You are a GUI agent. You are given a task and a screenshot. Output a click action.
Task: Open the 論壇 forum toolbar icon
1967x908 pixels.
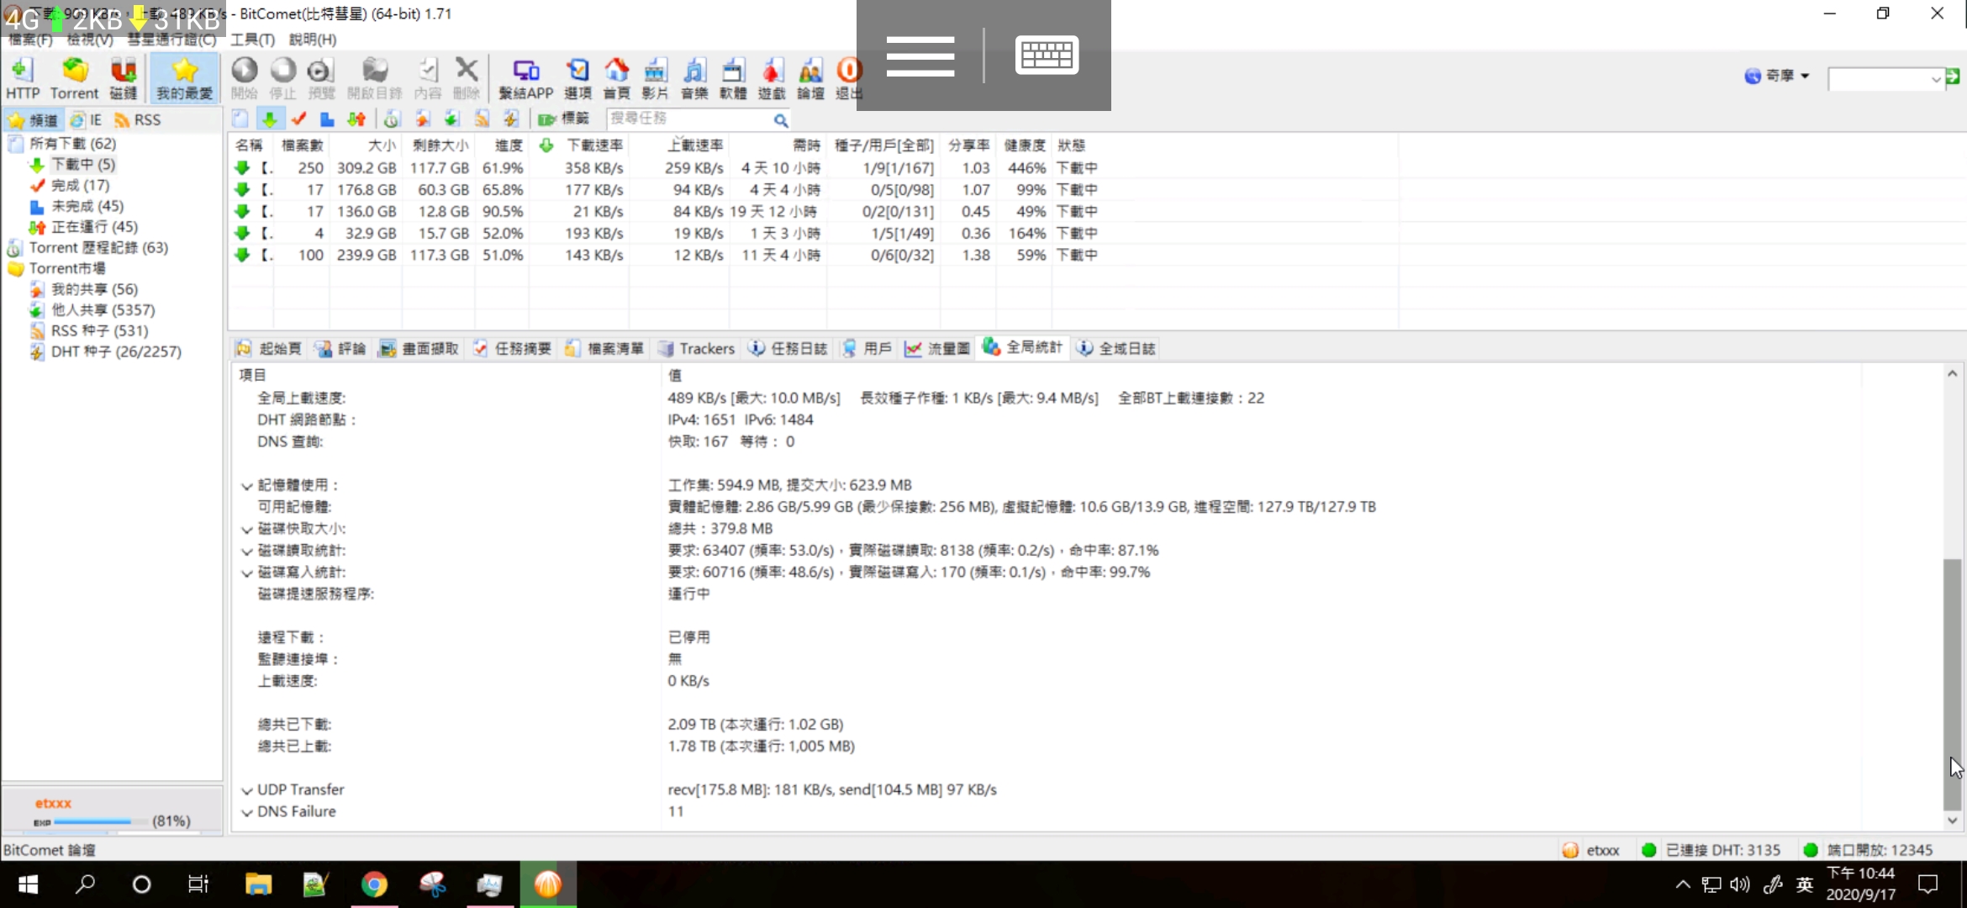[x=810, y=78]
